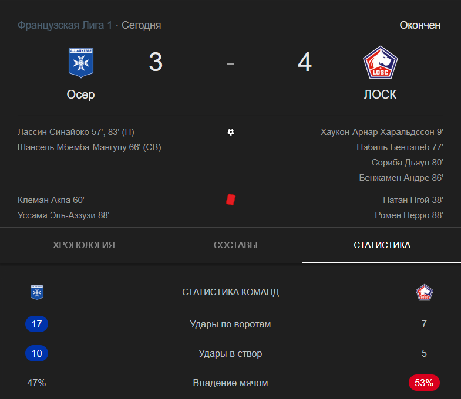Screen dimensions: 461x399
Task: Select the Статистика tab
Action: tap(382, 245)
